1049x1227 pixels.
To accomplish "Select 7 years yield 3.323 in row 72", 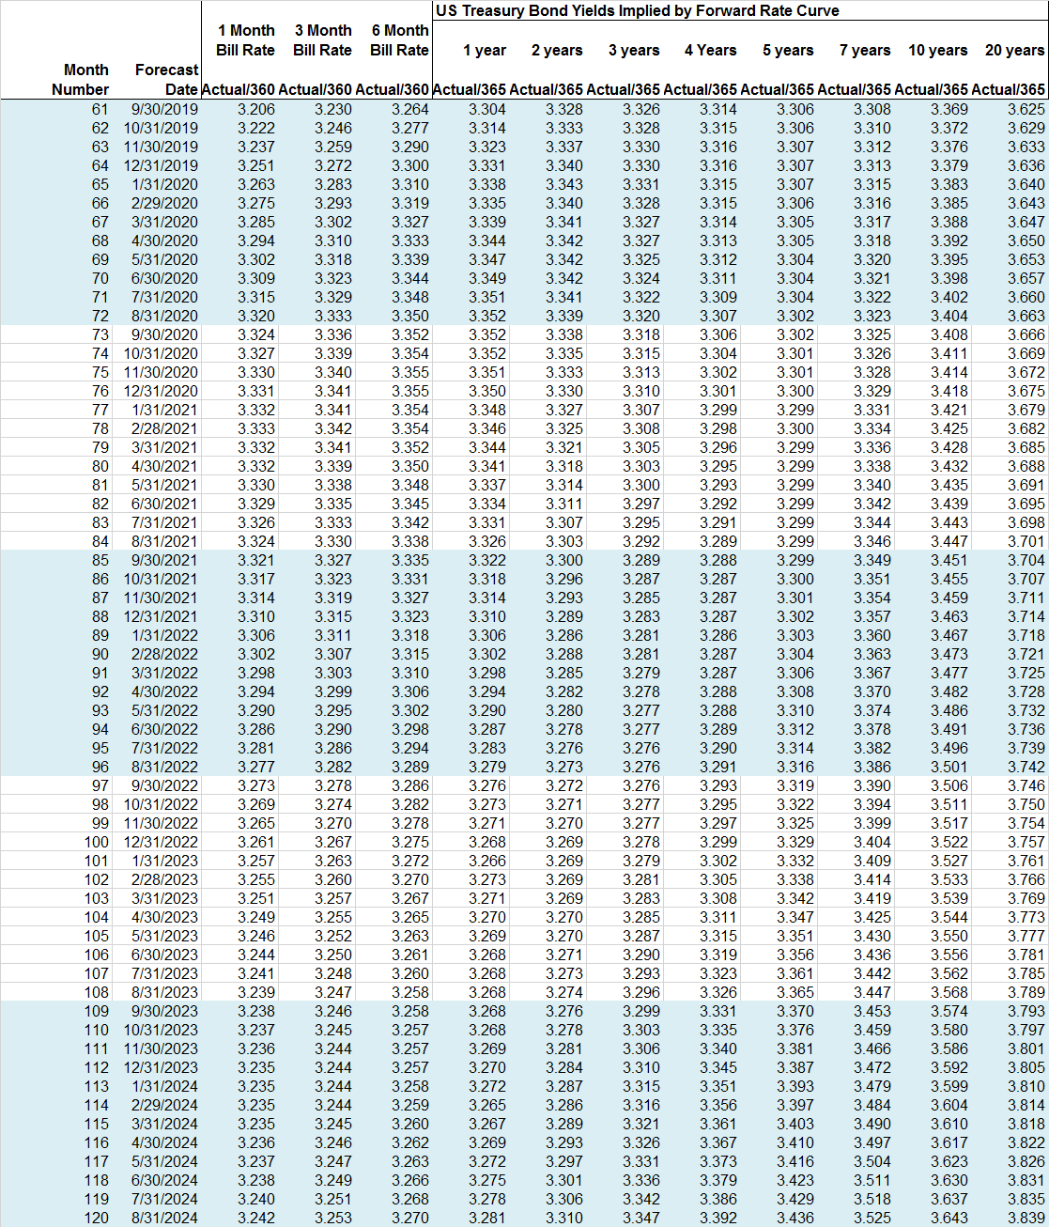I will [x=872, y=316].
